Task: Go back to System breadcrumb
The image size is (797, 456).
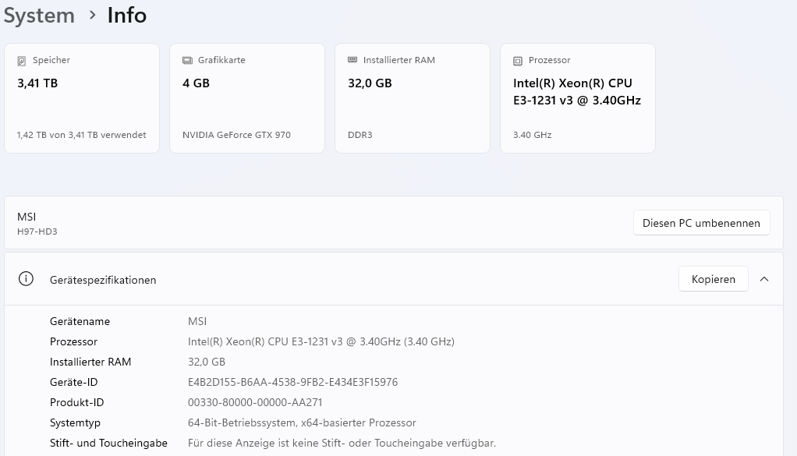Action: [39, 16]
